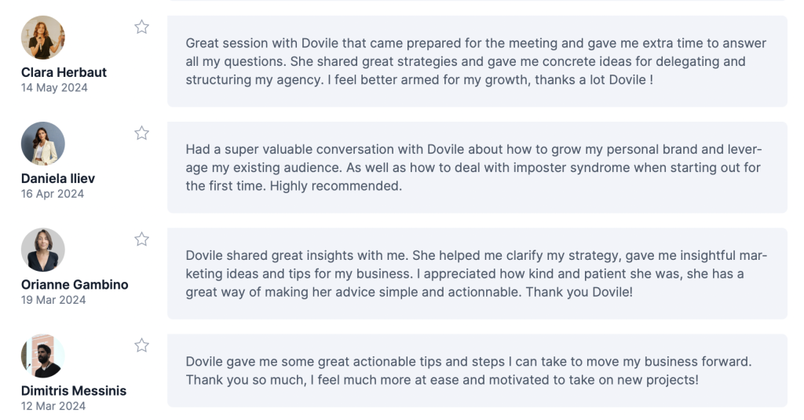Open Dimitris Messinis's avatar
Viewport: 804px width, 420px height.
click(x=43, y=356)
